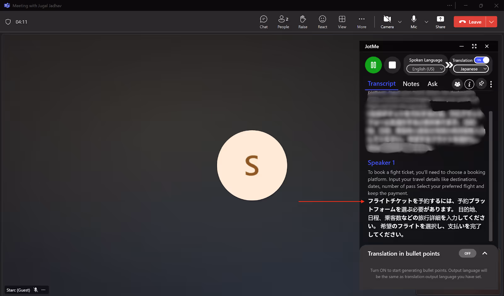Raise your hand in the meeting
504x296 pixels.
pos(303,22)
